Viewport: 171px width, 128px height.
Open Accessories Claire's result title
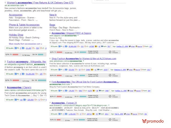pos(19,87)
